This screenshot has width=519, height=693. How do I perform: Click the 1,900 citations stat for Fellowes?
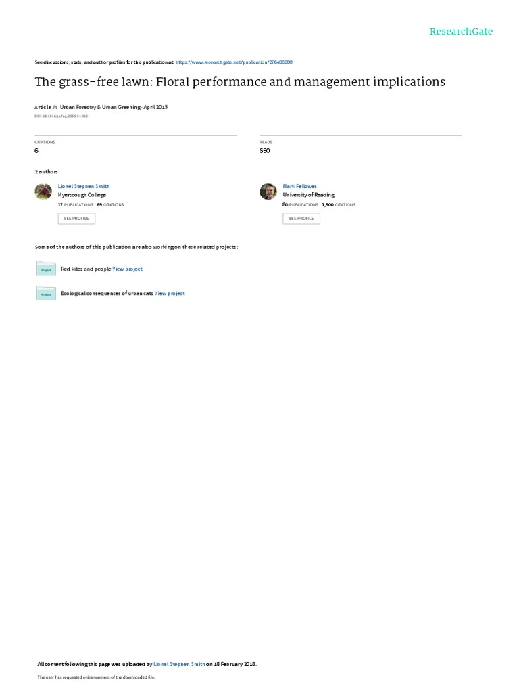tap(339, 204)
